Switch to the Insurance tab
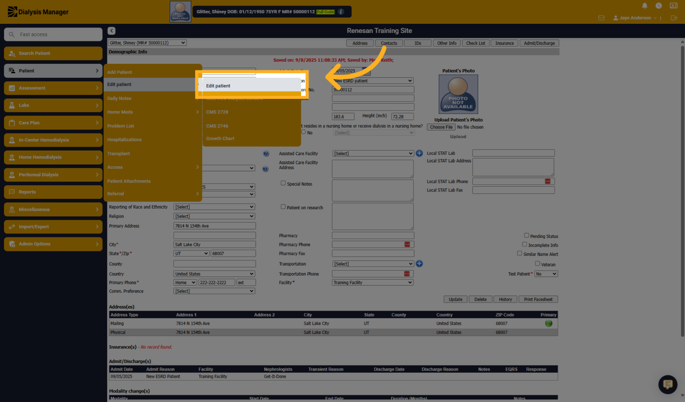Screen dimensions: 685x402 click(x=504, y=43)
